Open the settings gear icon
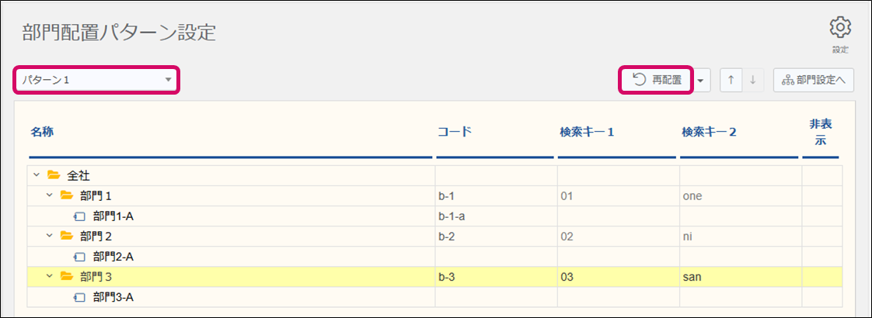Image resolution: width=872 pixels, height=318 pixels. click(x=840, y=28)
